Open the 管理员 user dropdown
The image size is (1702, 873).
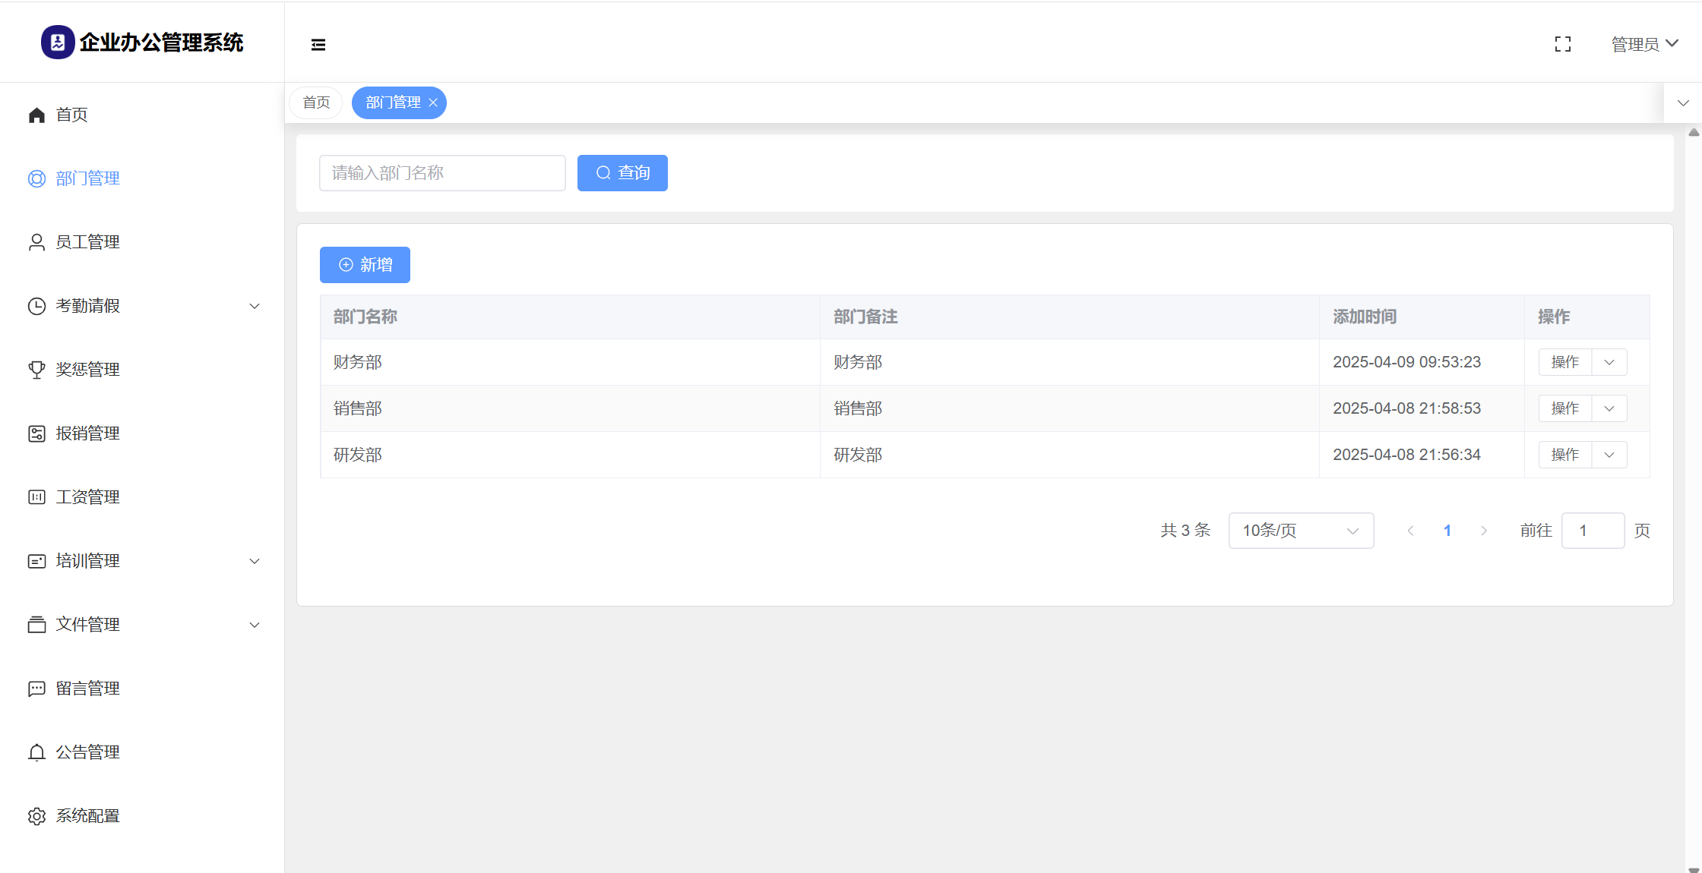point(1644,44)
